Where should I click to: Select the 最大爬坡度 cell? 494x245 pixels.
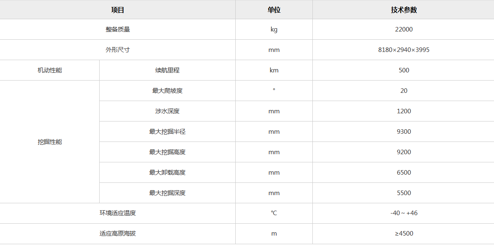[167, 91]
